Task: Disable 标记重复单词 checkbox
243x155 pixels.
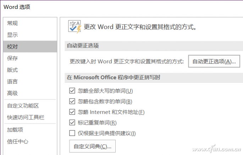Action: [72, 123]
